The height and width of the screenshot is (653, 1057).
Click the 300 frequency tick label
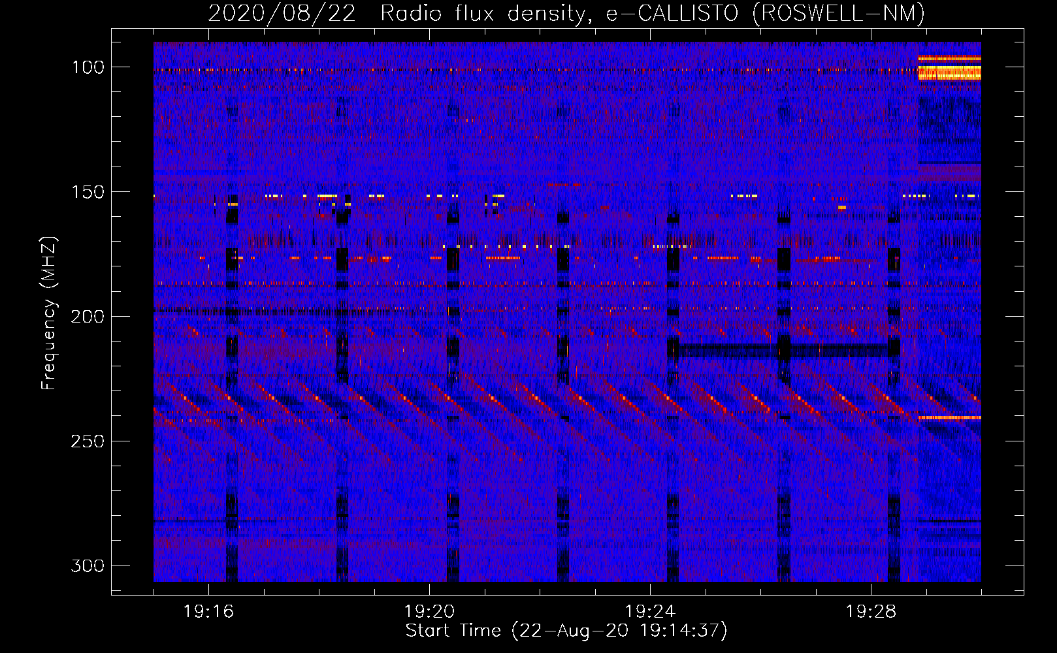[88, 565]
